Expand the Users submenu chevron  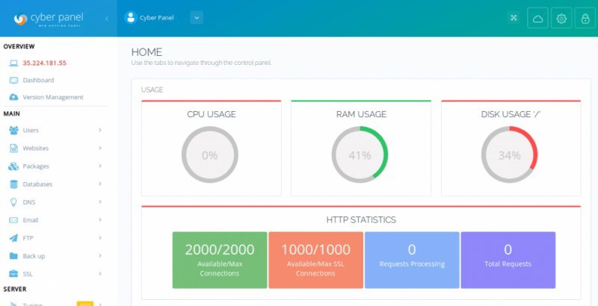point(100,130)
